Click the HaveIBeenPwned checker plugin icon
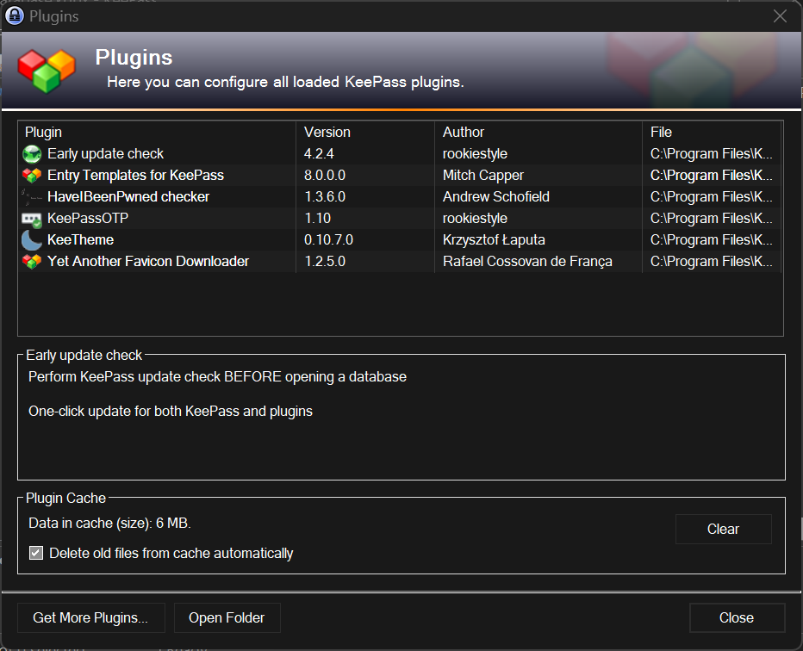This screenshot has width=803, height=651. tap(32, 197)
